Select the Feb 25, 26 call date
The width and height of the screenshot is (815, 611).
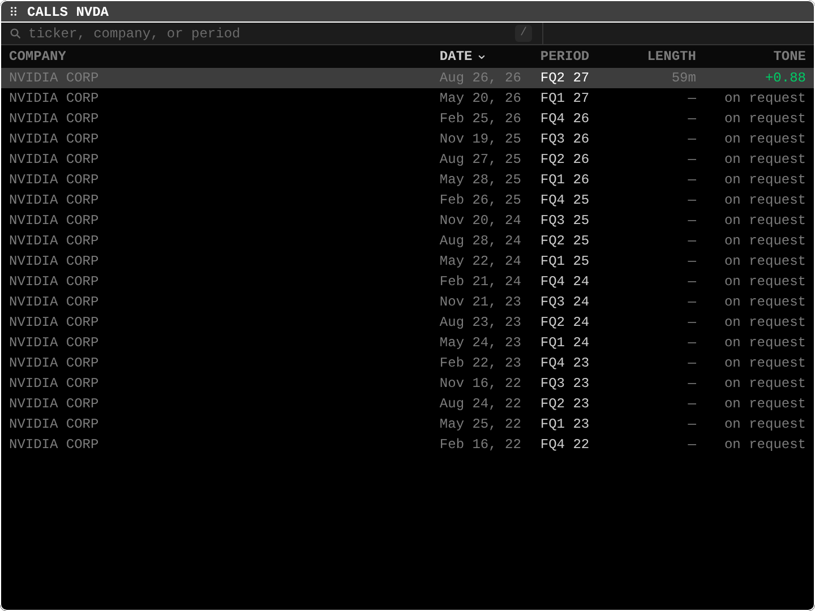480,118
